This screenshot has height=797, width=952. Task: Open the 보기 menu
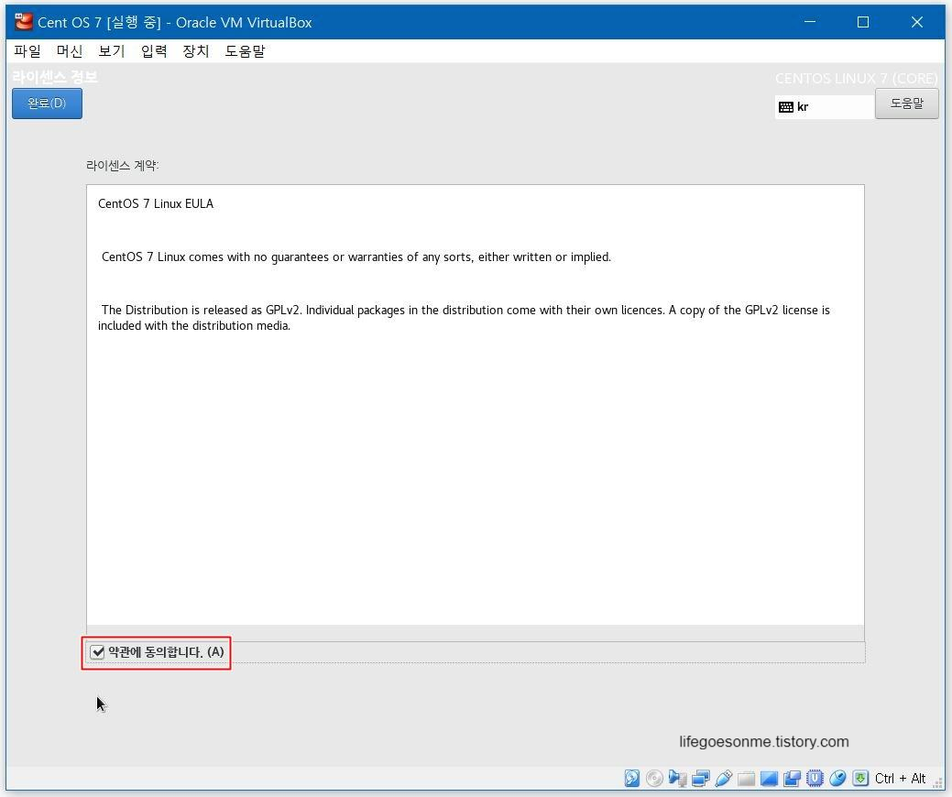coord(112,51)
